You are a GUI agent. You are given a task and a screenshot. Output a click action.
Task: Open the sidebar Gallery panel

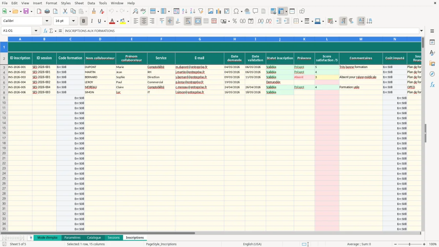(432, 64)
